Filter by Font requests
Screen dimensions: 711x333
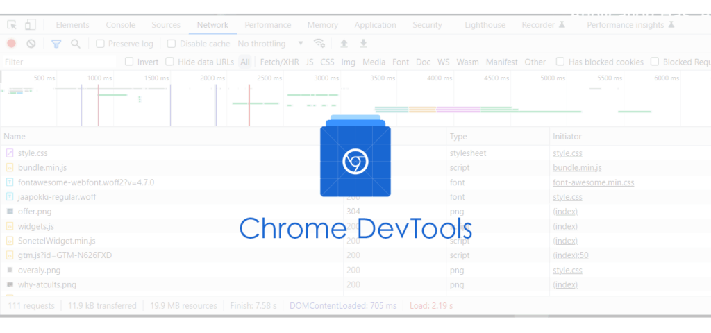pos(401,62)
